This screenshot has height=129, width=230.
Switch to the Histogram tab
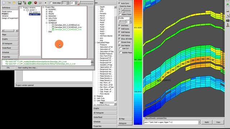click(x=125, y=123)
